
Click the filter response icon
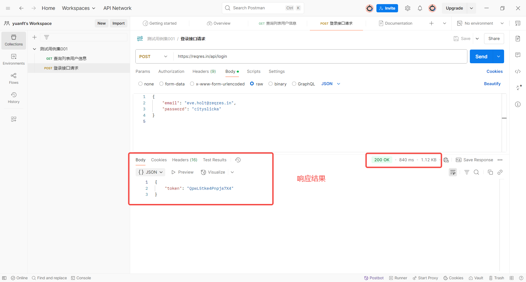tap(467, 172)
